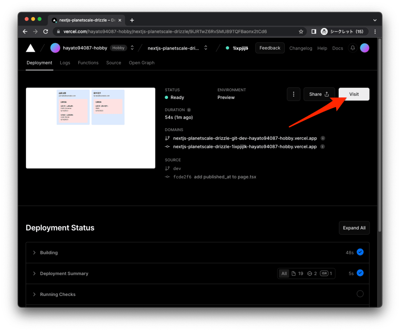Open the git-dev vercel.app domain link
The height and width of the screenshot is (331, 400).
click(245, 138)
